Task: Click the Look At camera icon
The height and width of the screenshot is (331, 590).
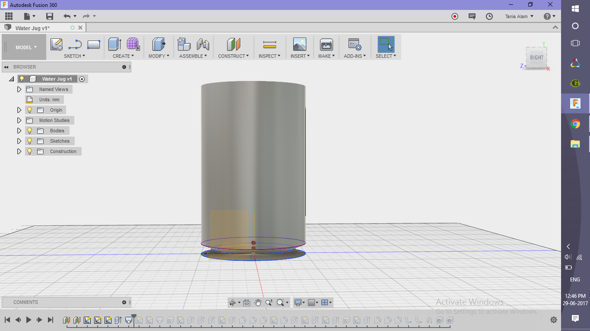Action: coord(247,303)
